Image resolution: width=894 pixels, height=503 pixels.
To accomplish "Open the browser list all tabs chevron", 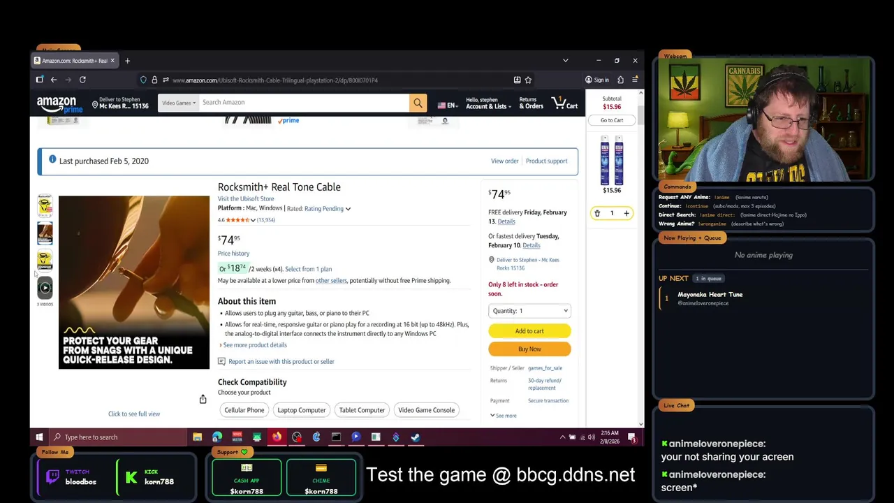I will pyautogui.click(x=566, y=61).
